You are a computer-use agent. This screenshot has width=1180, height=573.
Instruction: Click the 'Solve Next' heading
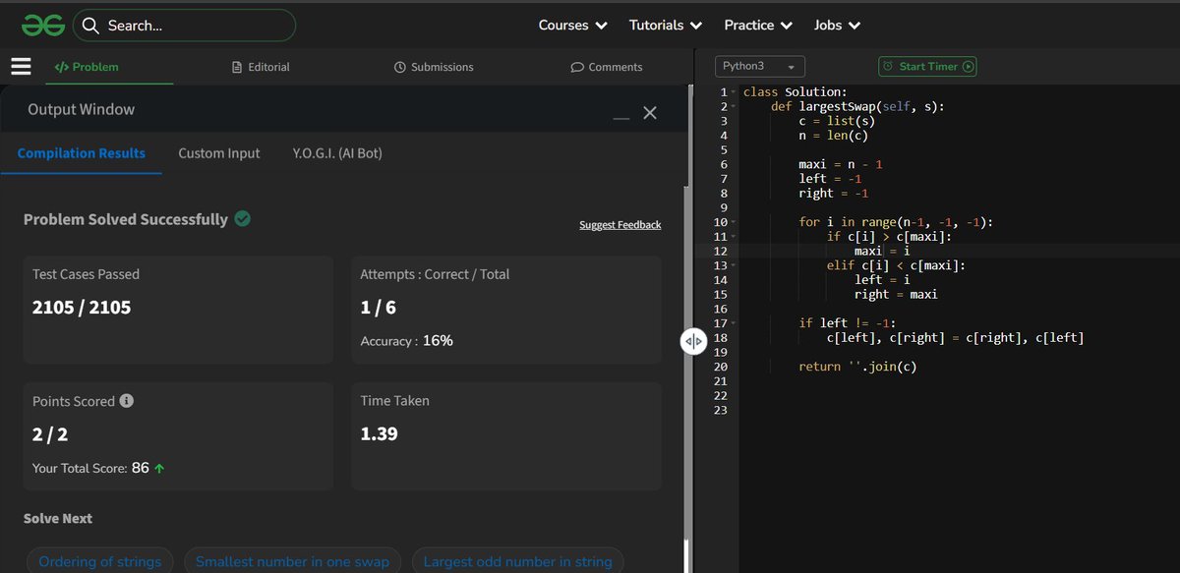pos(58,518)
